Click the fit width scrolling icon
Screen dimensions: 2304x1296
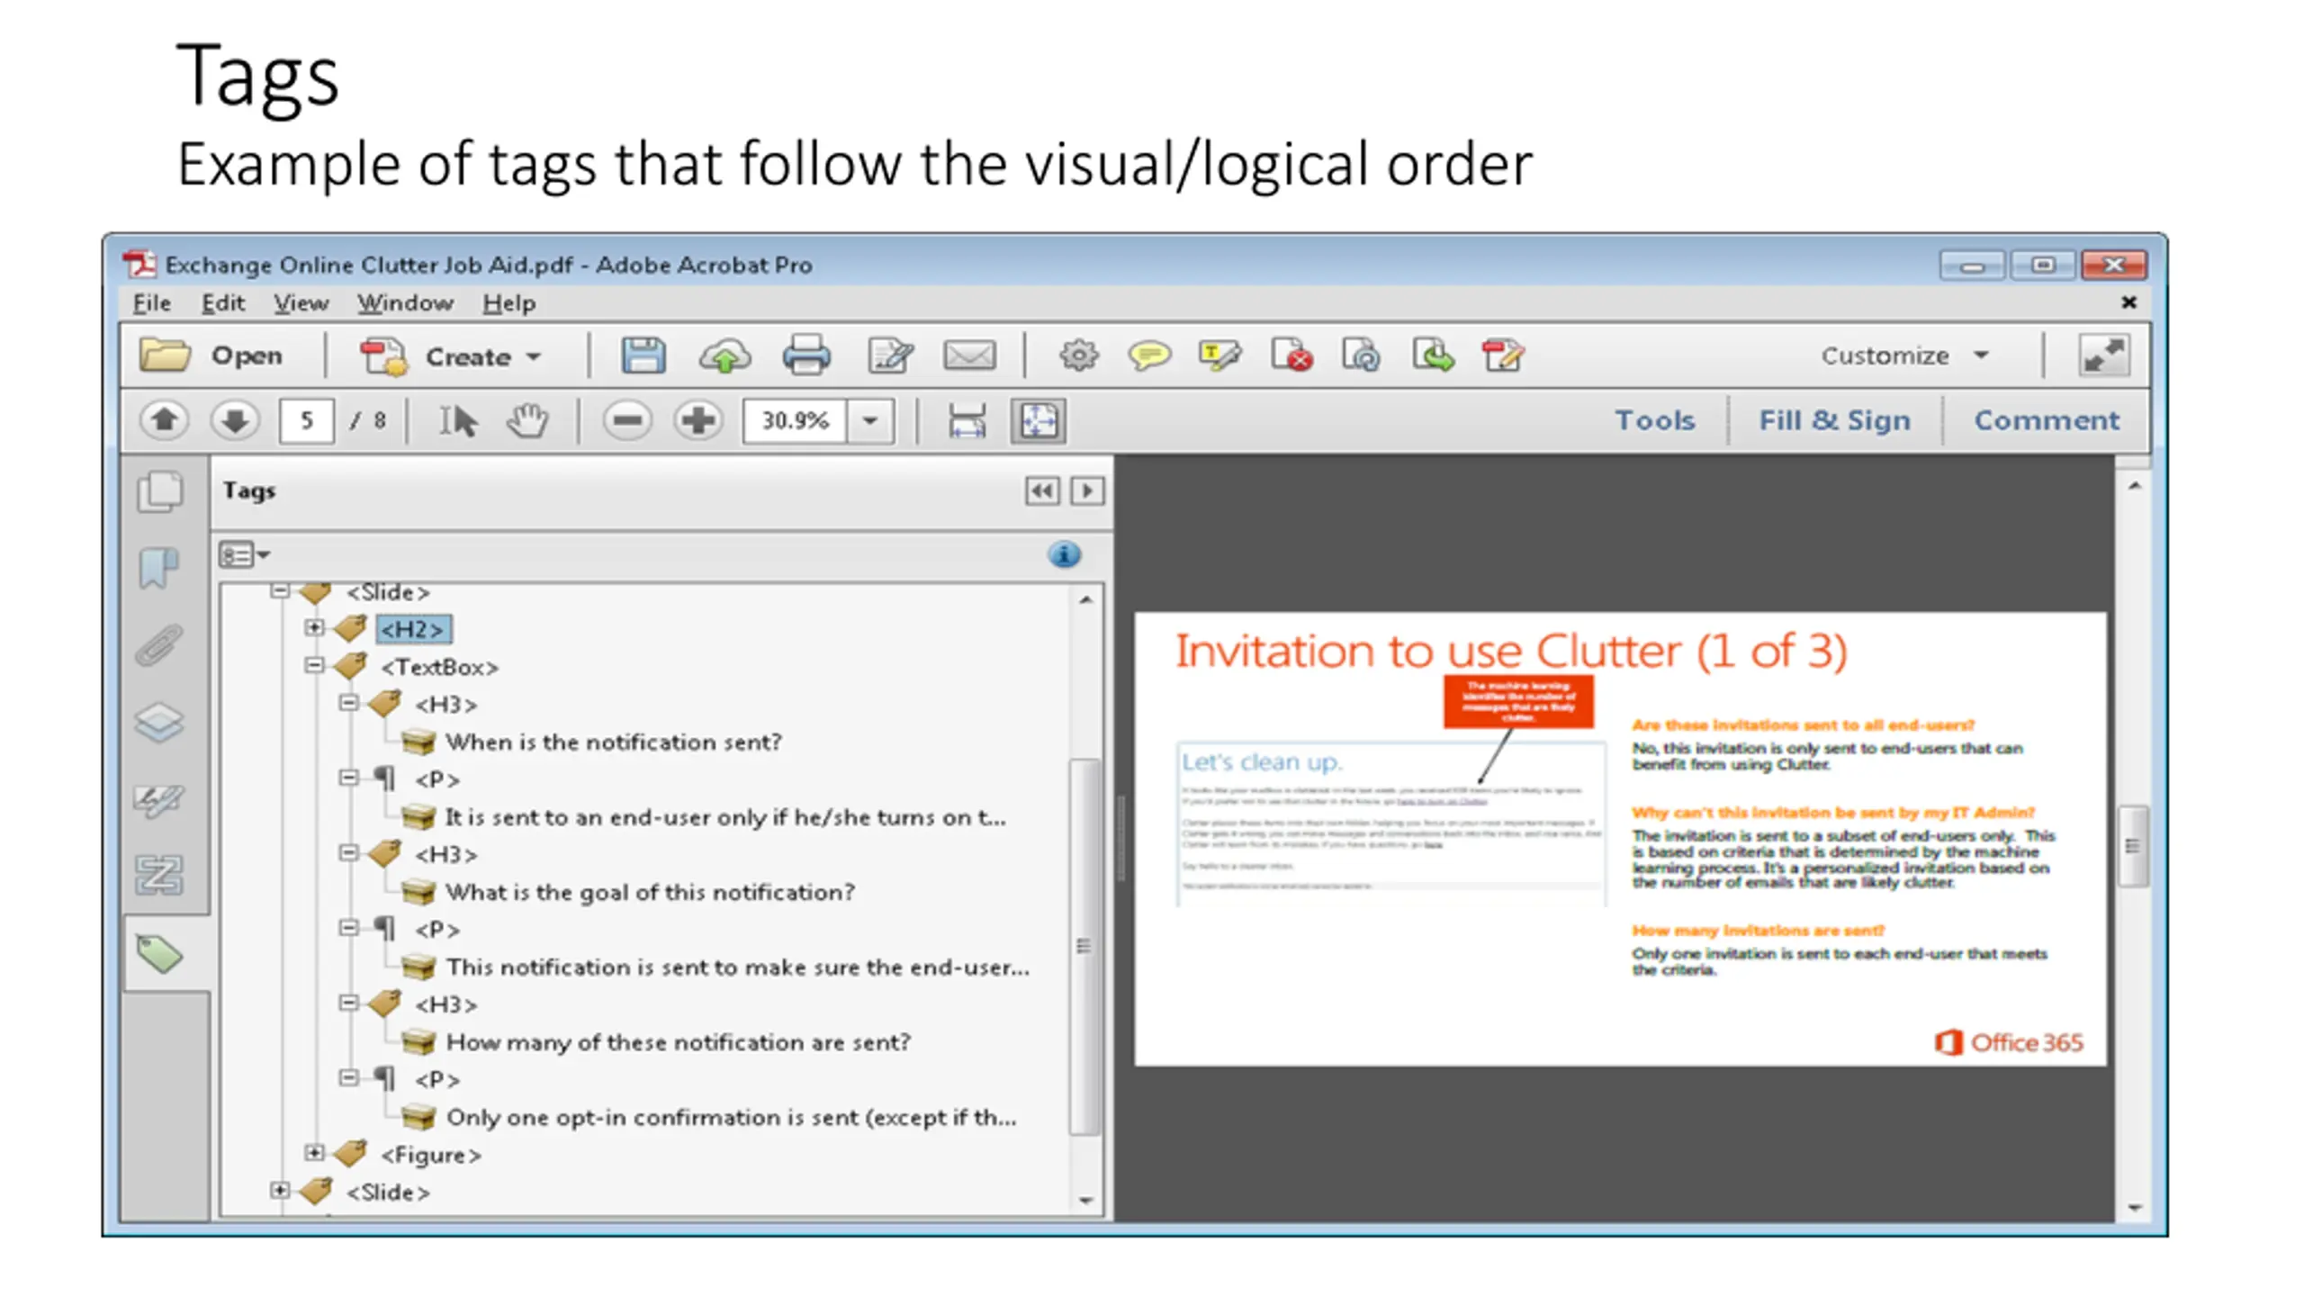(x=967, y=420)
